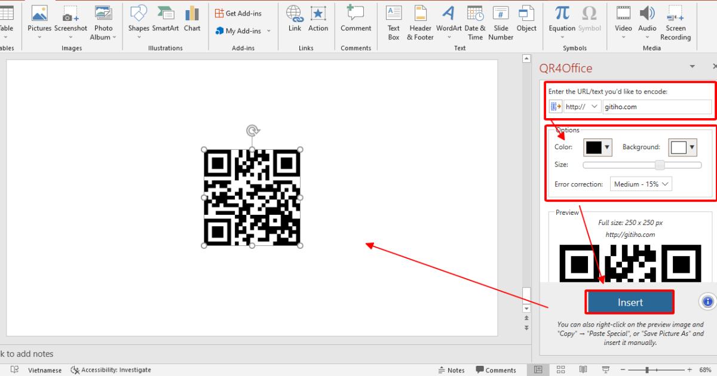Click the Insert button in QR4Office
Image resolution: width=717 pixels, height=376 pixels.
point(629,302)
